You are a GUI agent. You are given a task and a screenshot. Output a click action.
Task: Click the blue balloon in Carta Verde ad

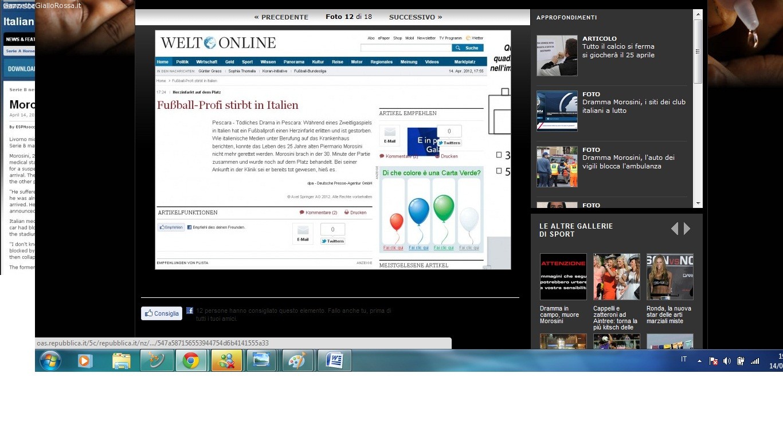point(419,211)
